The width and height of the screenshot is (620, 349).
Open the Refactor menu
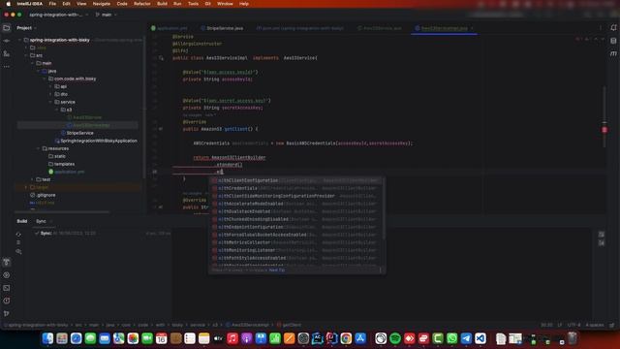(142, 4)
